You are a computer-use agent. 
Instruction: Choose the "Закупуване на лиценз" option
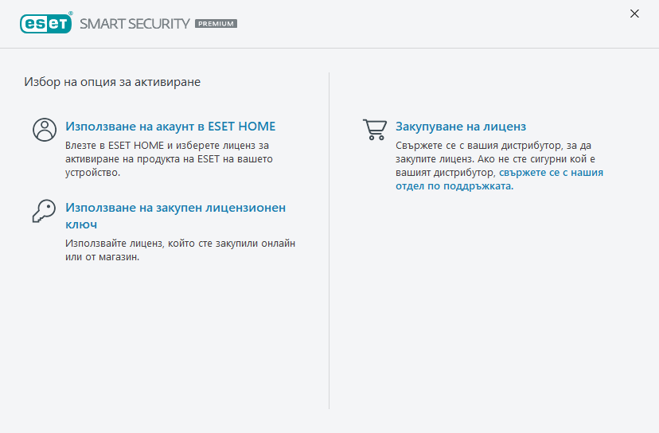pyautogui.click(x=461, y=127)
